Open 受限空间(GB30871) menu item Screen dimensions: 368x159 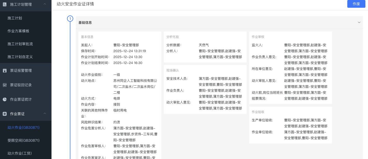24,140
